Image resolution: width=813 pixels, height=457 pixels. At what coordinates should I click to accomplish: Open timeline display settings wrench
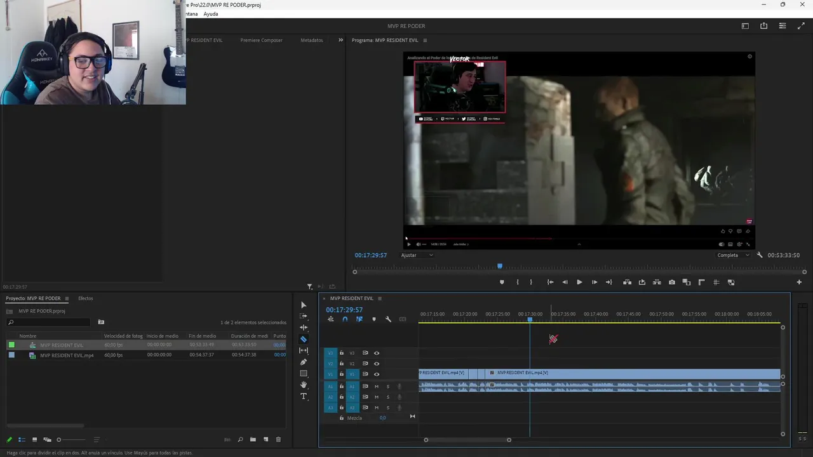click(x=388, y=319)
